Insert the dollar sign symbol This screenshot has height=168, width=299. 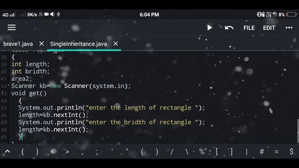292,152
